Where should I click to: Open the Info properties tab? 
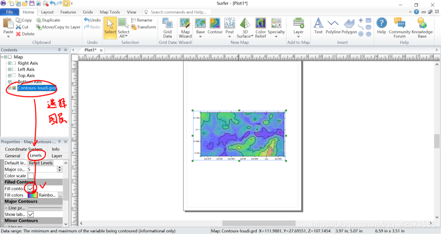tap(56, 149)
